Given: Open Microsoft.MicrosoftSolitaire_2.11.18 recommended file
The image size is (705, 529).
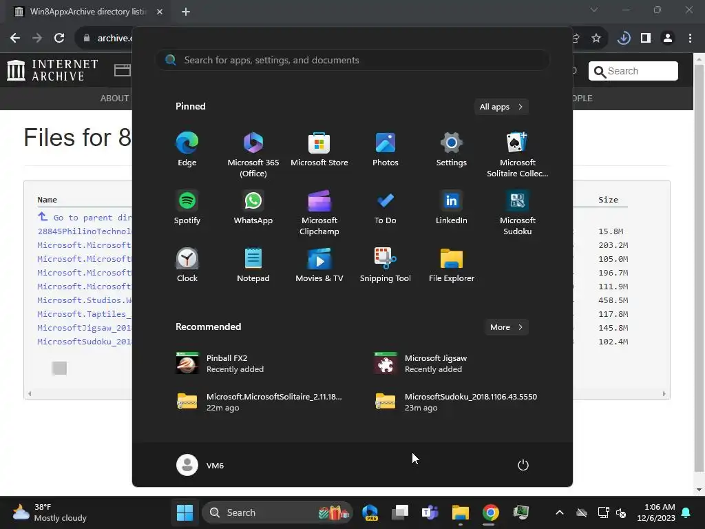Looking at the screenshot, I should tap(260, 402).
